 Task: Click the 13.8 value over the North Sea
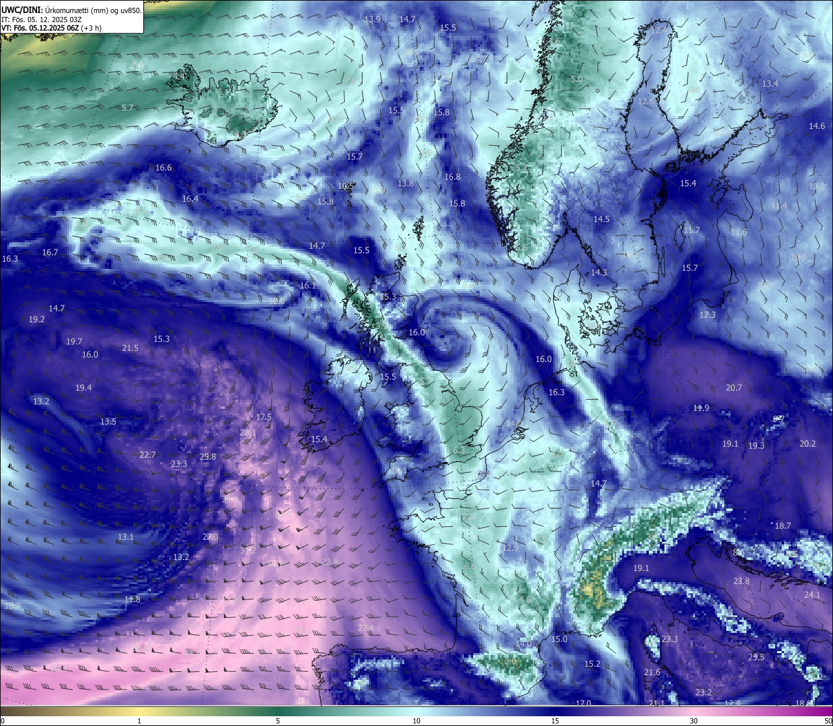[x=406, y=184]
